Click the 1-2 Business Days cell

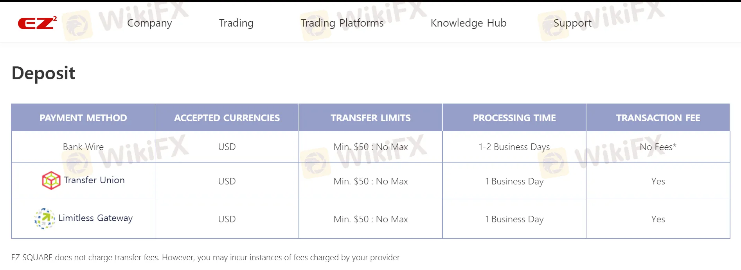[514, 147]
